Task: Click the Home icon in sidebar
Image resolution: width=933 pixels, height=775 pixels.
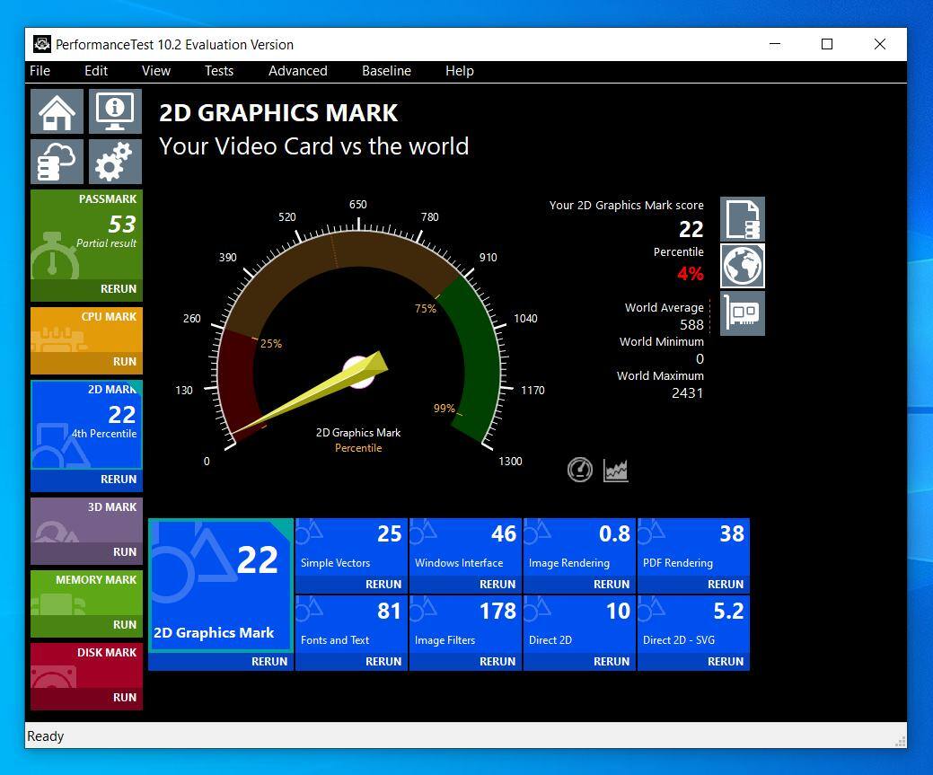Action: point(57,111)
